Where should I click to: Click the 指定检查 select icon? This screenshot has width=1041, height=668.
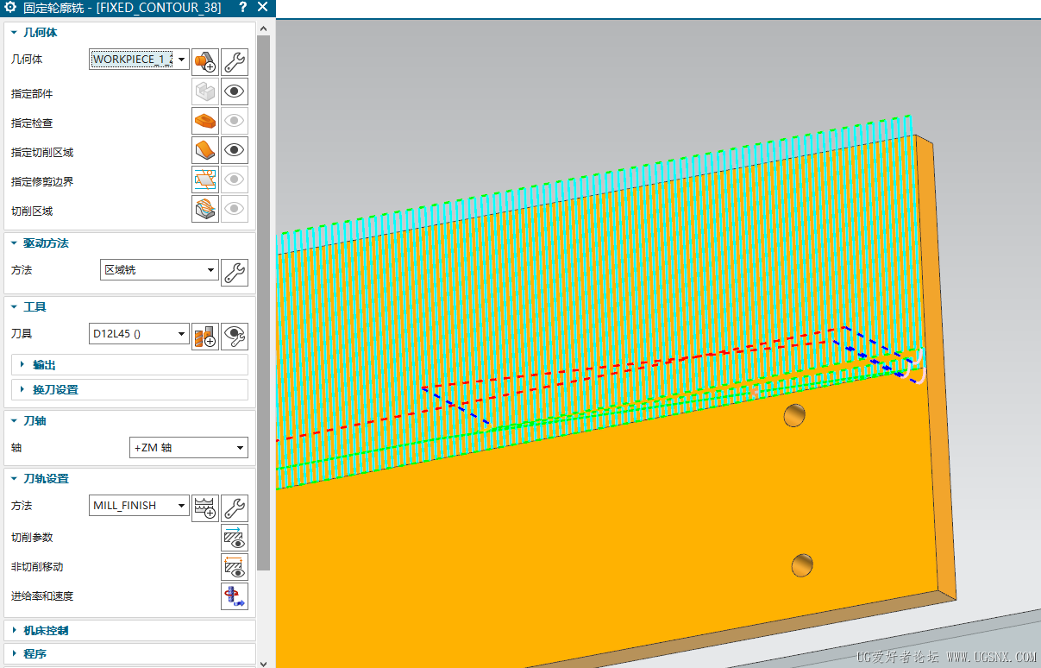[x=205, y=121]
